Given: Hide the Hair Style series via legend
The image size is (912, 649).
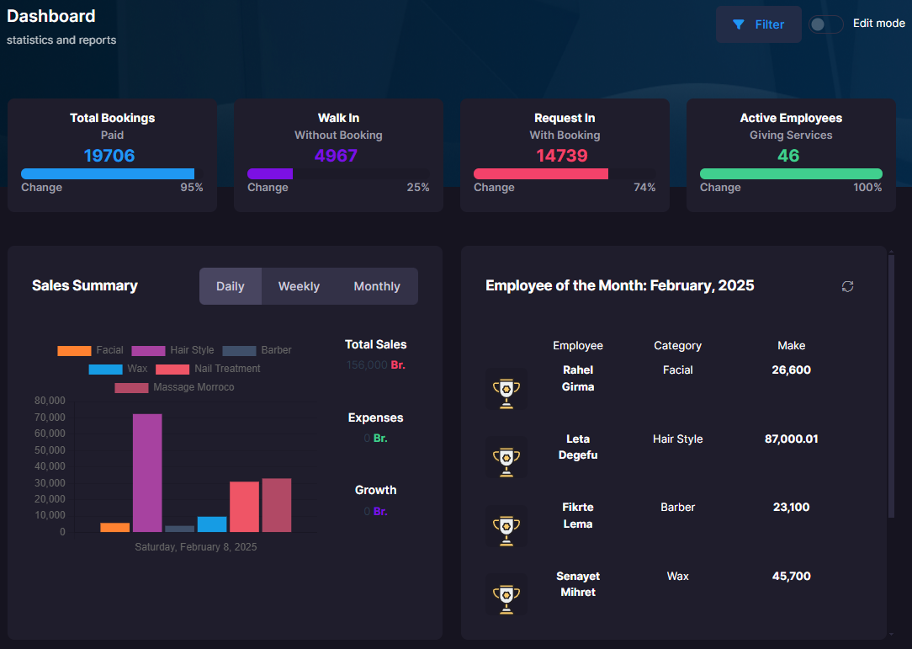Looking at the screenshot, I should [x=172, y=350].
